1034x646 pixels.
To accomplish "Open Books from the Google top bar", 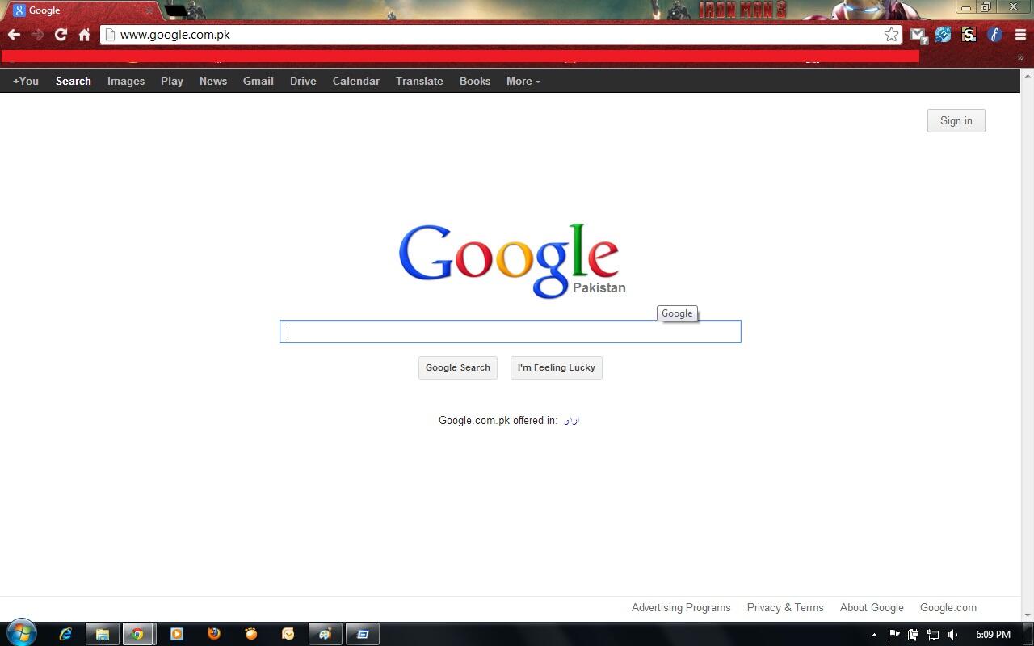I will pos(475,81).
